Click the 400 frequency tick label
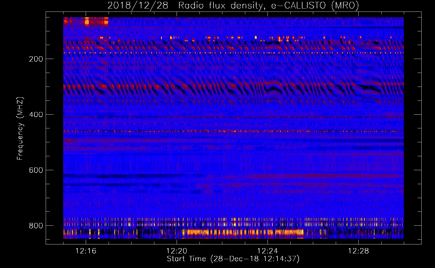The width and height of the screenshot is (435, 268). (x=36, y=115)
